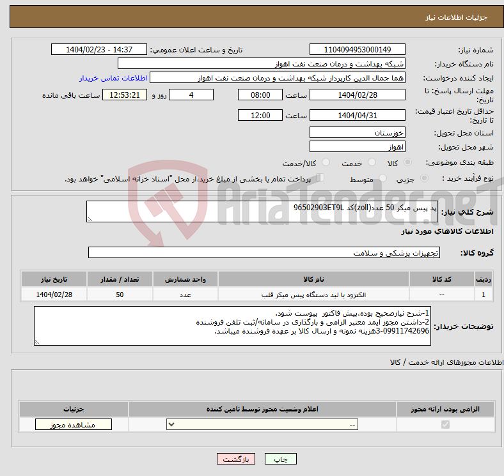Click the request creator name field

[x=278, y=78]
